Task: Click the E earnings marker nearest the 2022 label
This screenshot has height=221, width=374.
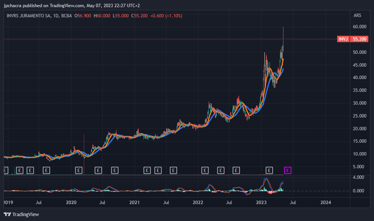Action: [205, 170]
